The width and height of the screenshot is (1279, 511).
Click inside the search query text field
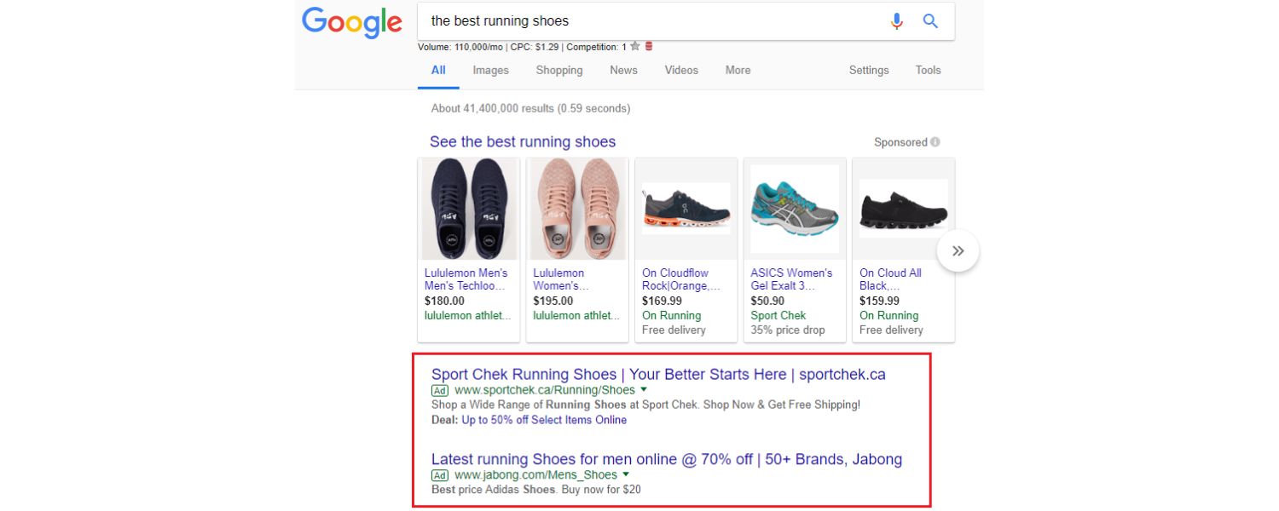pos(648,21)
